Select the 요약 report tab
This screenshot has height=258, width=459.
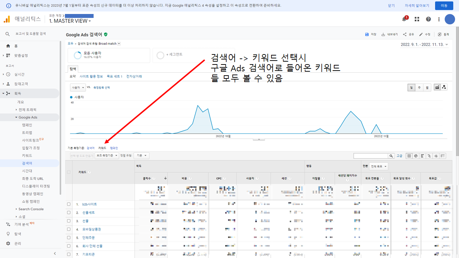click(72, 76)
